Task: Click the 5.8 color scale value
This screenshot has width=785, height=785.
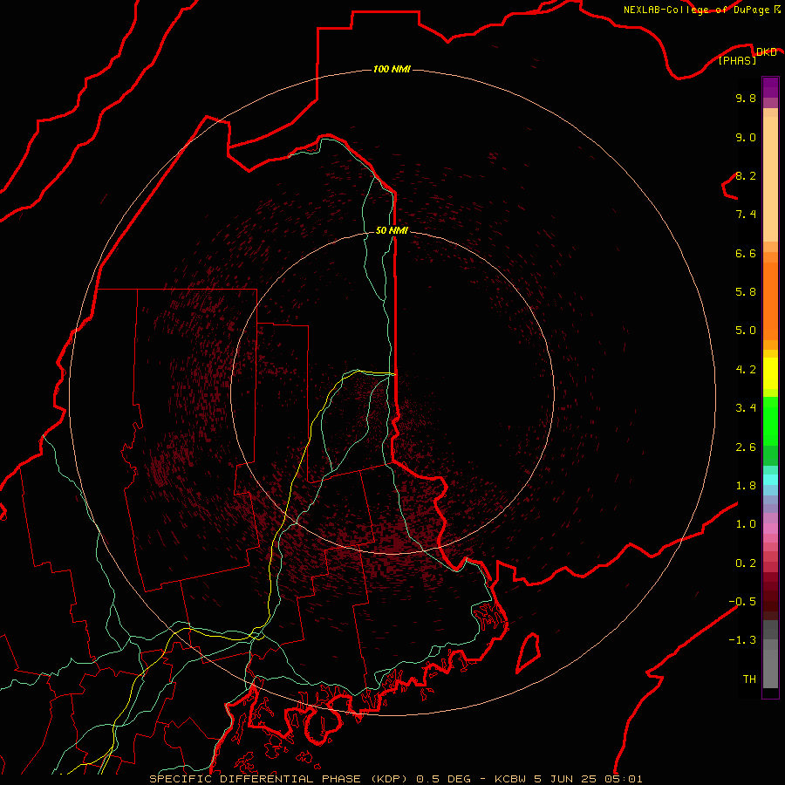Action: point(746,292)
